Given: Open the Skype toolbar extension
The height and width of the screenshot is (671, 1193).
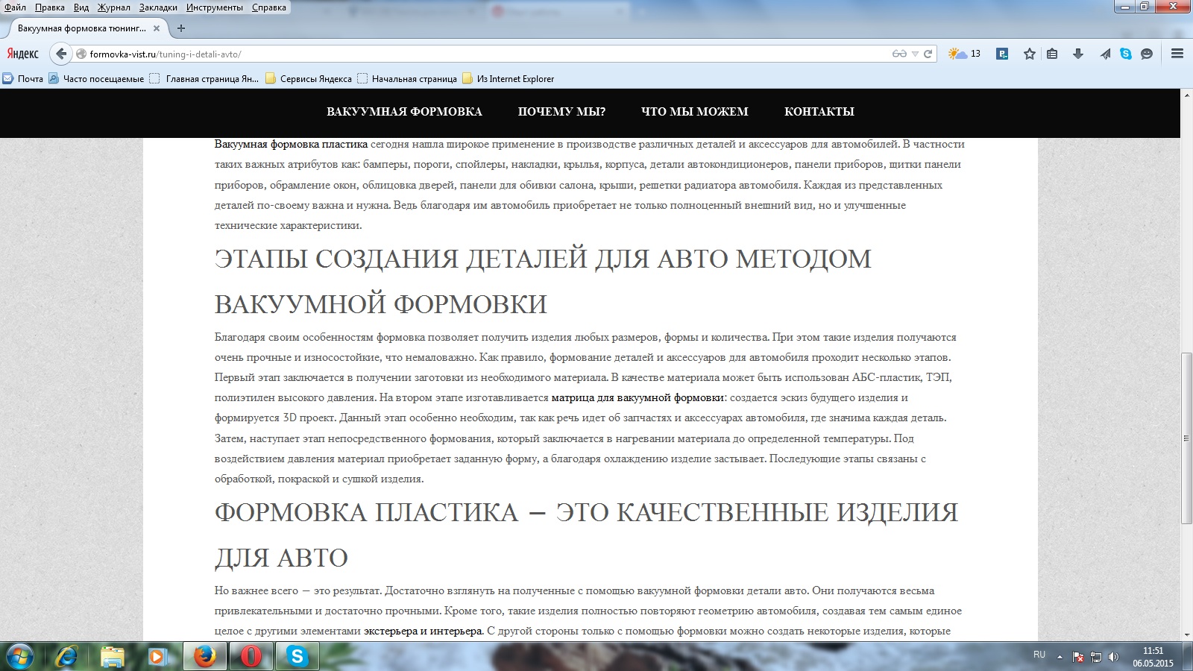Looking at the screenshot, I should [x=1126, y=54].
